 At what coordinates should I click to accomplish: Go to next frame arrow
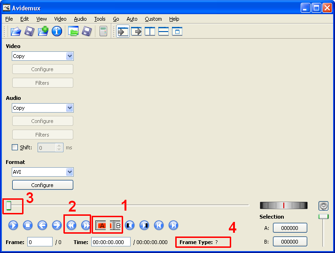pyautogui.click(x=57, y=225)
